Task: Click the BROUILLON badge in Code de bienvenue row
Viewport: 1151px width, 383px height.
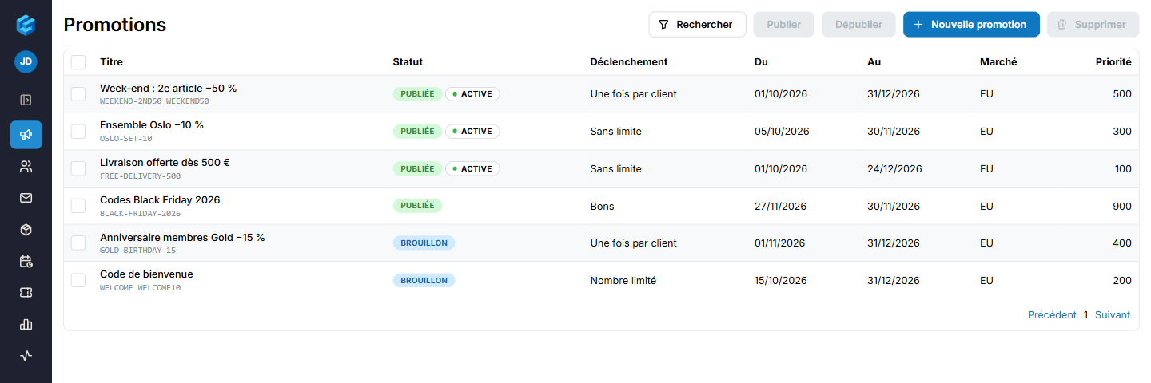Action: [424, 280]
